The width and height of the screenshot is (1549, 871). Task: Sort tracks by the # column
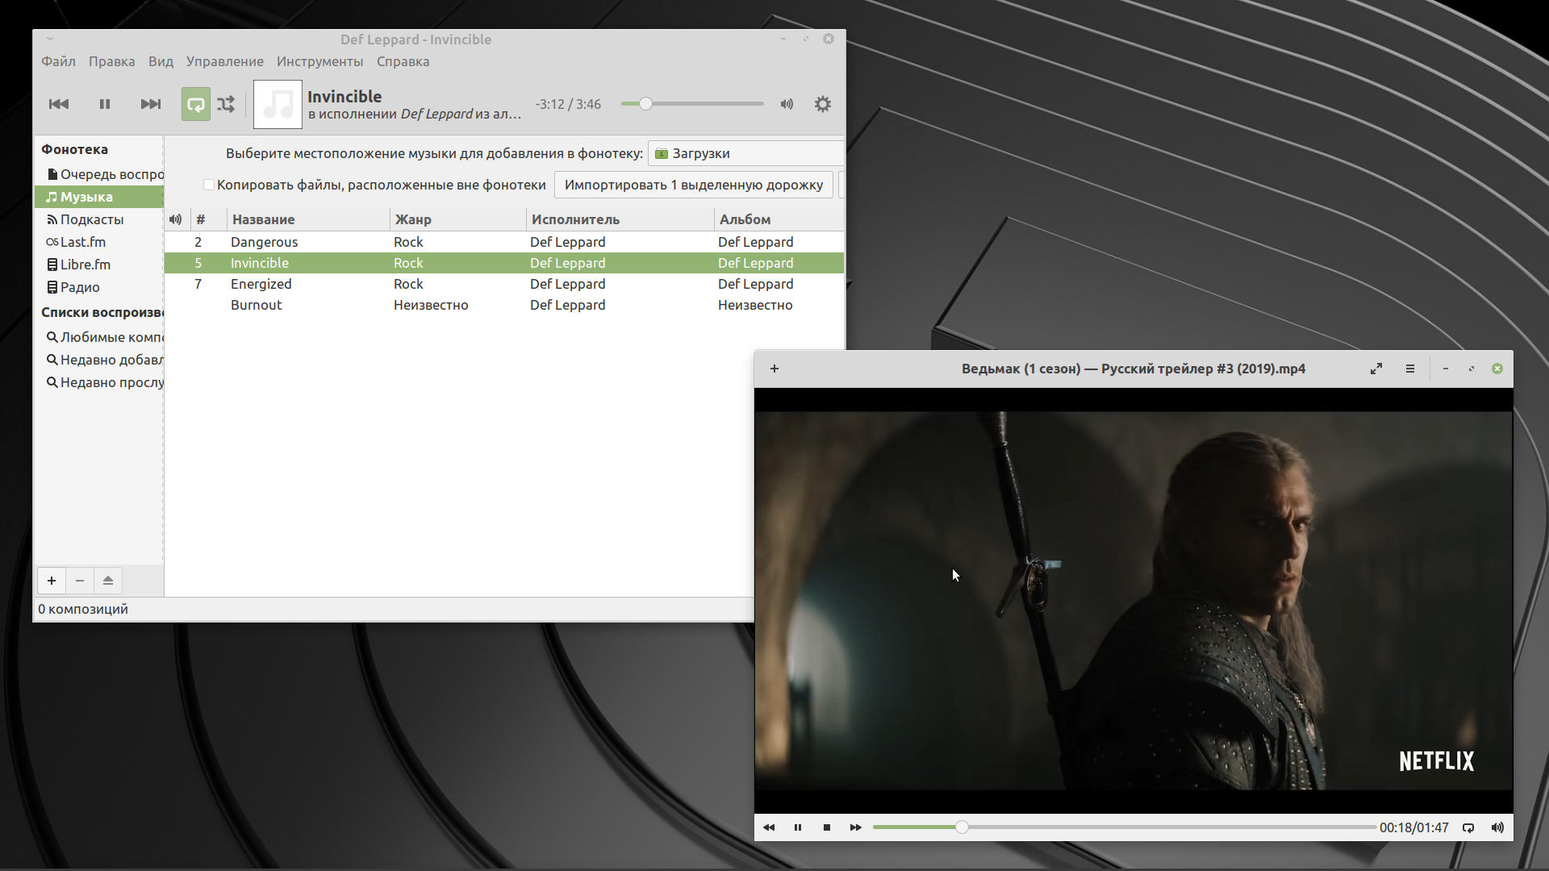pos(208,219)
